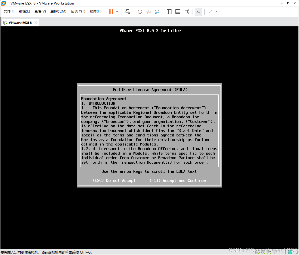Screen dimensions: 299x255
Task: Click (F11) Accept and Continue
Action: pyautogui.click(x=177, y=180)
